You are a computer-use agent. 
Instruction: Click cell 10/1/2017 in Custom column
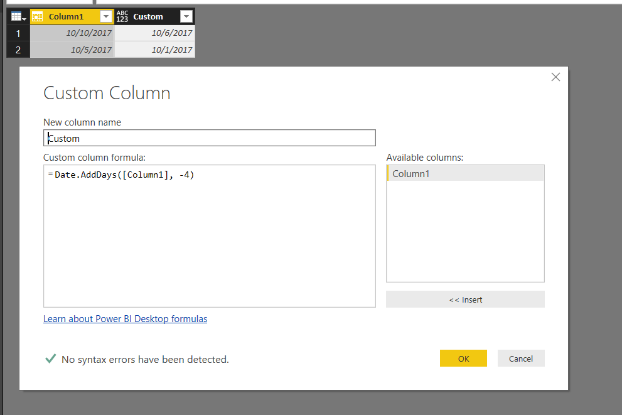click(x=154, y=50)
